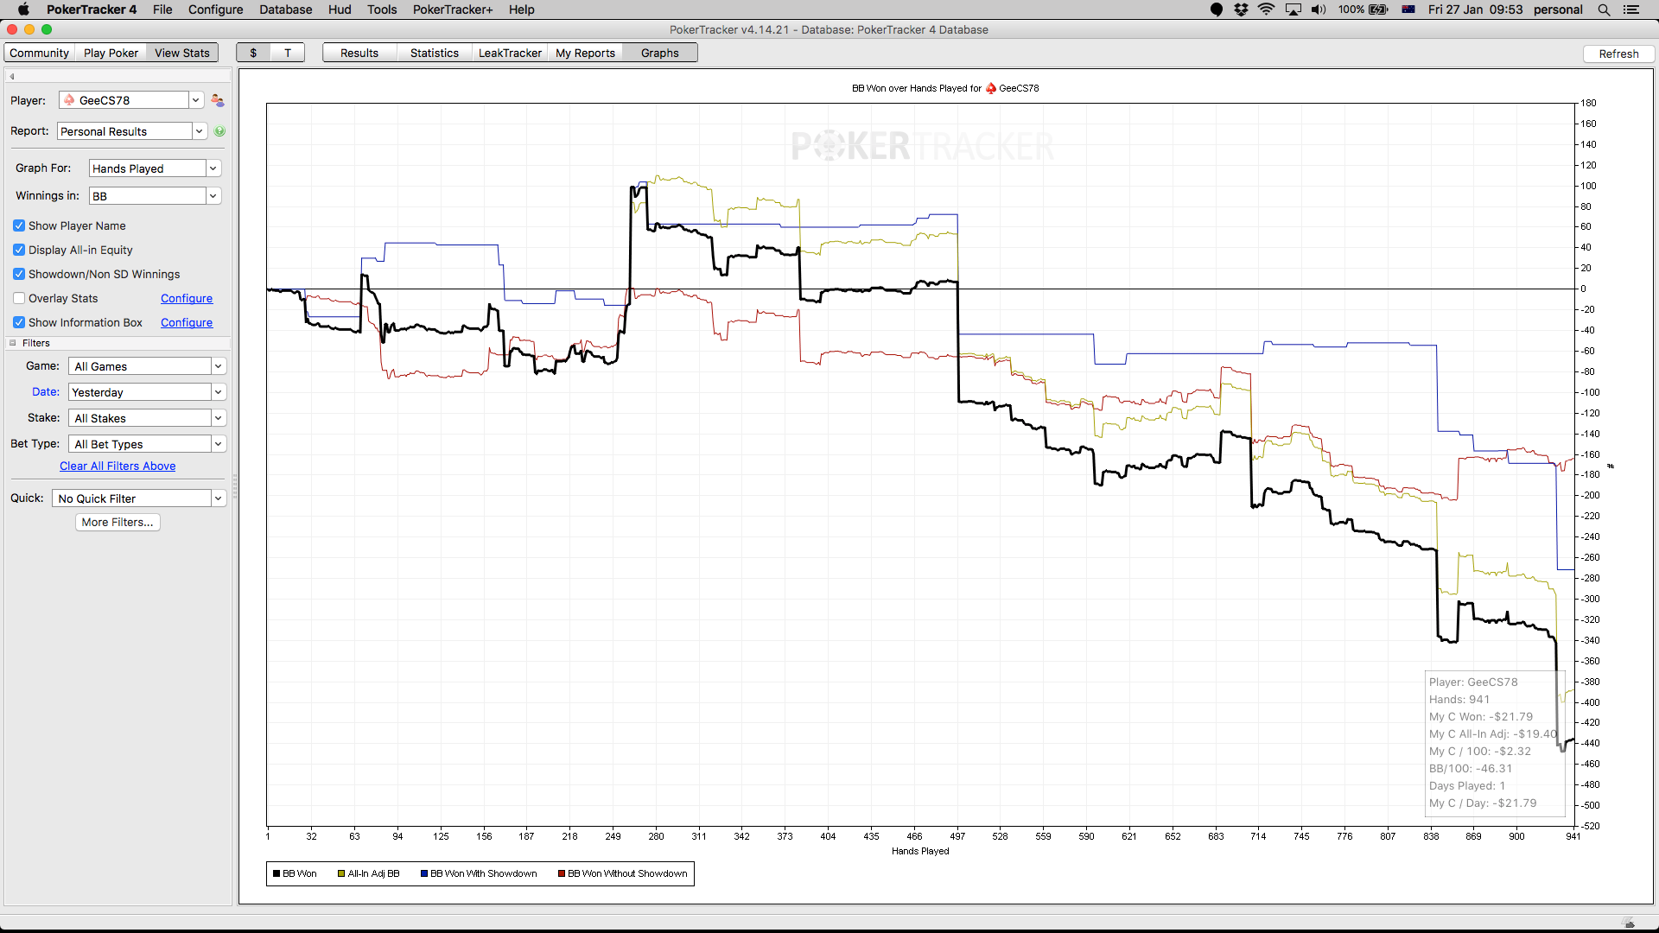Click the More Filters... button
This screenshot has height=933, width=1659.
click(x=118, y=522)
